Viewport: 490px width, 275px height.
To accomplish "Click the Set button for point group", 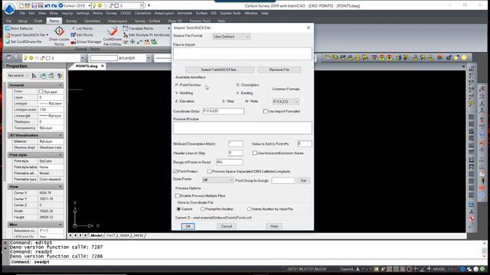I will [x=303, y=180].
